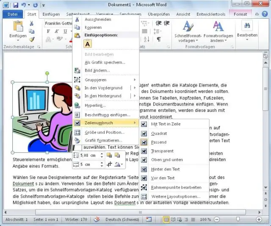
Task: Choose Beschriftung einfügen menu entry
Action: [x=106, y=115]
